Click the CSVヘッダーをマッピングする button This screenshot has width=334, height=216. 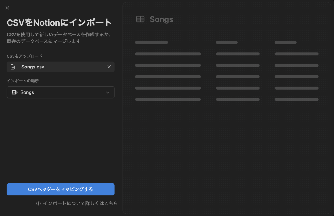(x=61, y=189)
